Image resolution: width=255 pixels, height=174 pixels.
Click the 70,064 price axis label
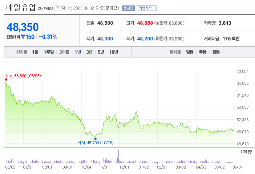pyautogui.click(x=243, y=71)
